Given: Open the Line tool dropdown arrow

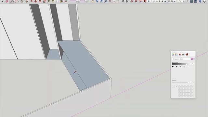Looking at the screenshot, I should point(13,1).
